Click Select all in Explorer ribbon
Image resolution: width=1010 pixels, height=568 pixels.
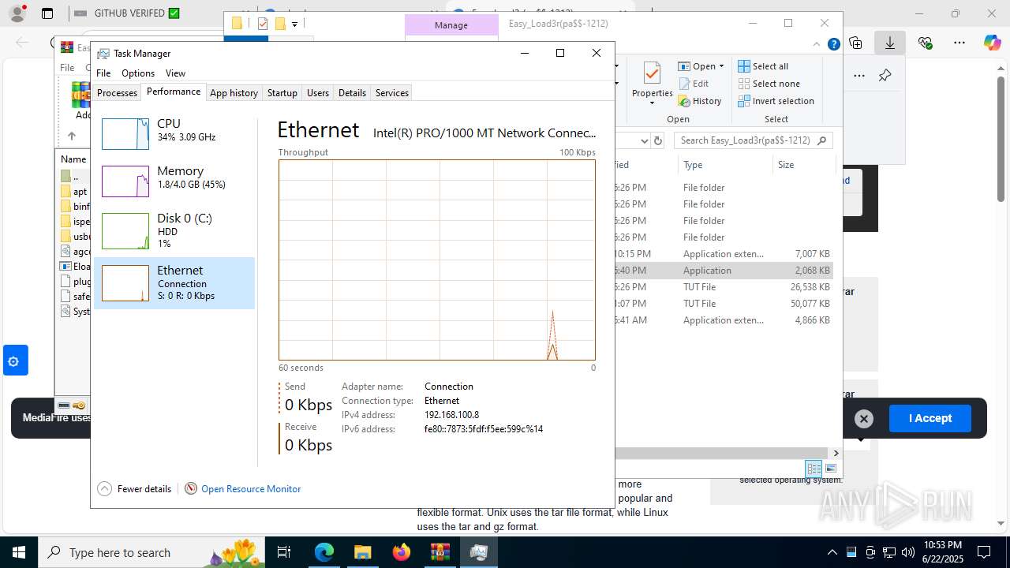(x=763, y=66)
